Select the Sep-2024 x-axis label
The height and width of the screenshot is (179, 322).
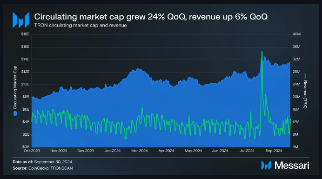[x=274, y=151]
